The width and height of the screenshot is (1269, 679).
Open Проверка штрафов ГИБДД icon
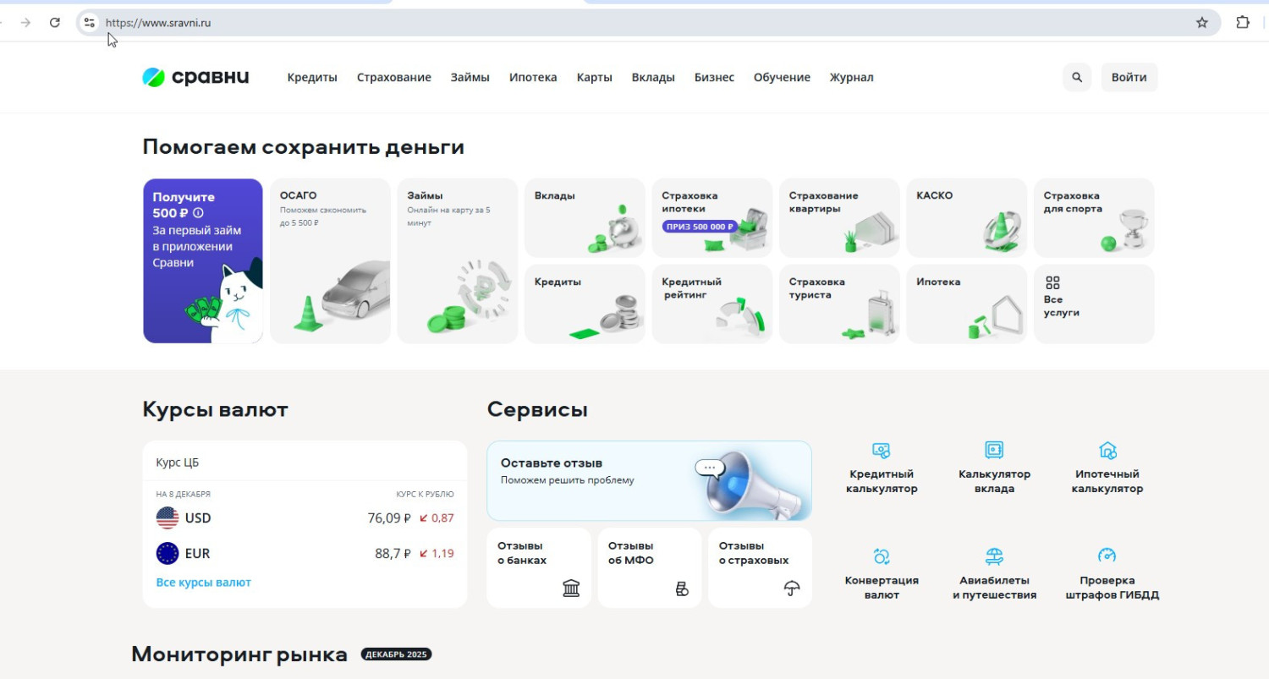point(1107,556)
